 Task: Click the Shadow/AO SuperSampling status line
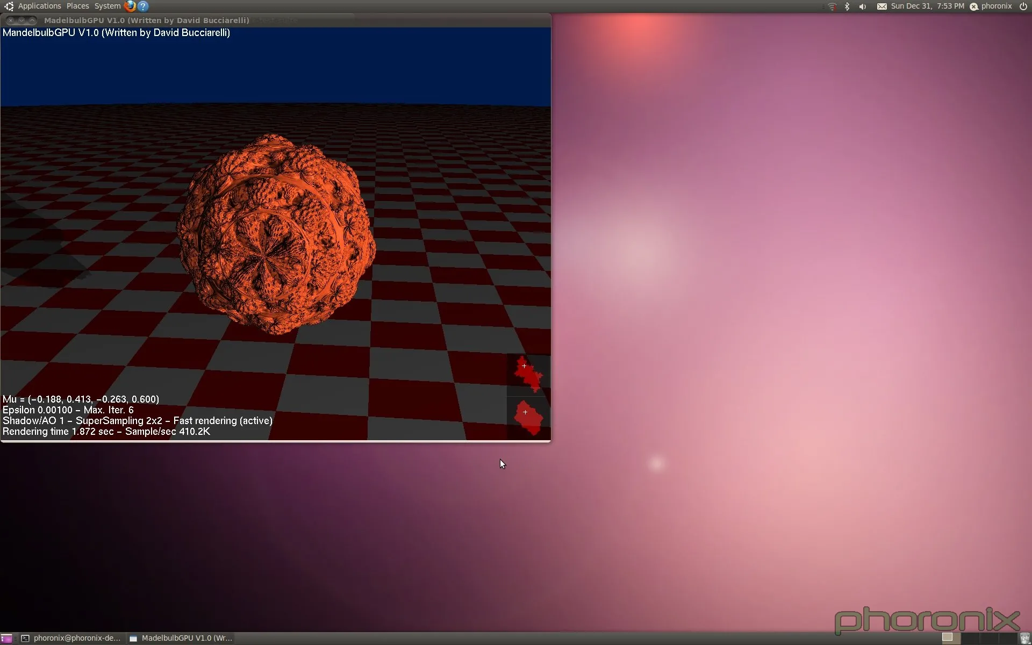(x=137, y=421)
